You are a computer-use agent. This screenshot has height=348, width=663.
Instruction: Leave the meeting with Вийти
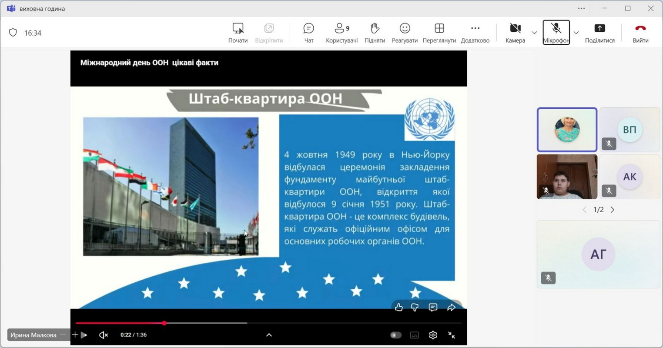coord(640,33)
